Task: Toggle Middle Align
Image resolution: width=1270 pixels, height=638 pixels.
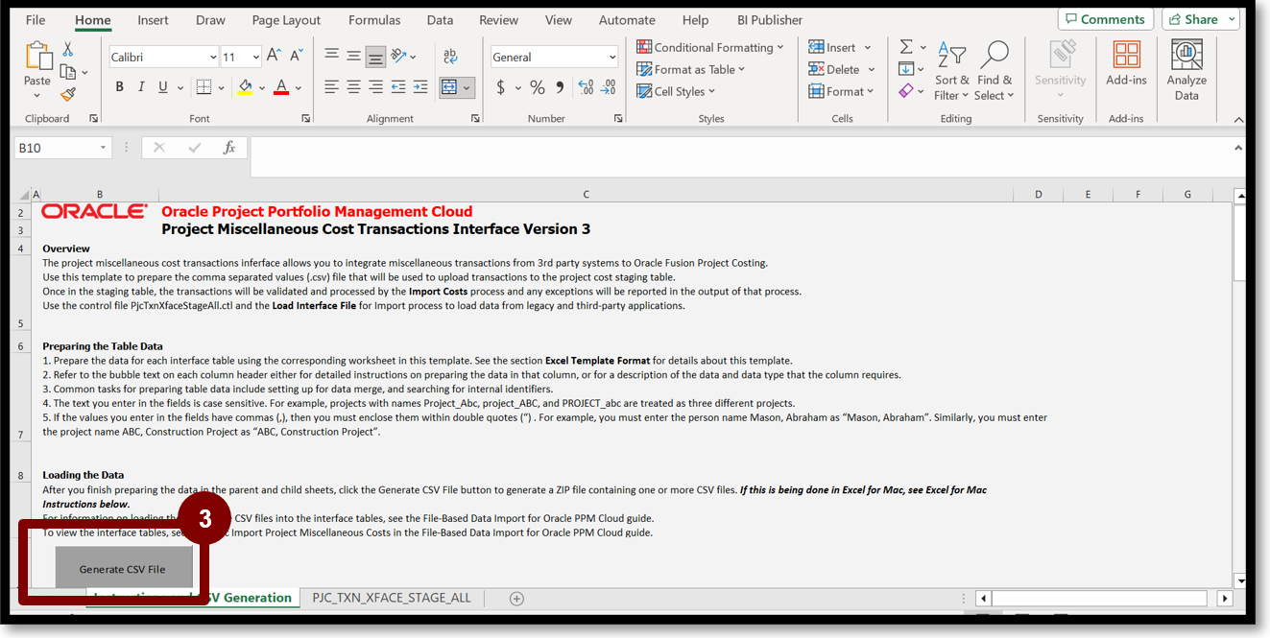Action: click(354, 57)
